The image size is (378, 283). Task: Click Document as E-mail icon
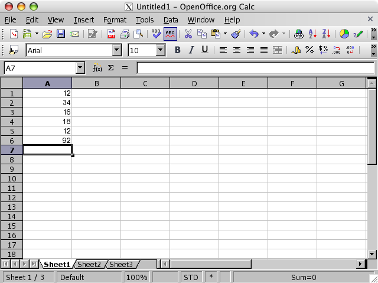(75, 34)
